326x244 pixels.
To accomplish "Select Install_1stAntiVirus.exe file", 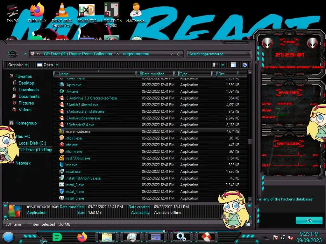I will pyautogui.click(x=83, y=178).
